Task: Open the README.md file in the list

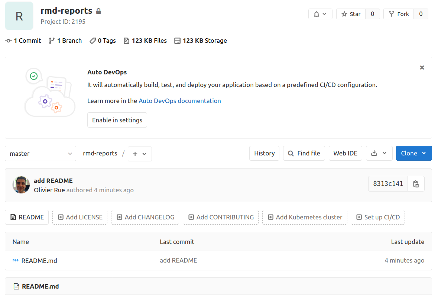Action: pyautogui.click(x=39, y=261)
